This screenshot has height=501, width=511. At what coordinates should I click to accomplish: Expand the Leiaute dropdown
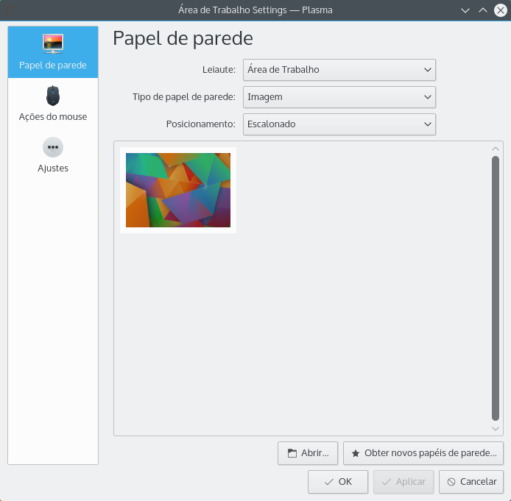coord(339,70)
